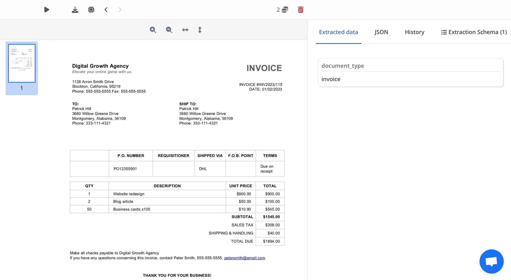The height and width of the screenshot is (280, 511).
Task: Select page 1 thumbnail
Action: [x=22, y=63]
